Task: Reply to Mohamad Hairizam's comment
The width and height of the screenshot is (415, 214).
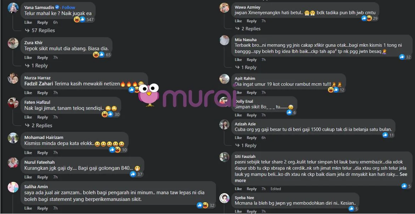Action: pos(42,152)
